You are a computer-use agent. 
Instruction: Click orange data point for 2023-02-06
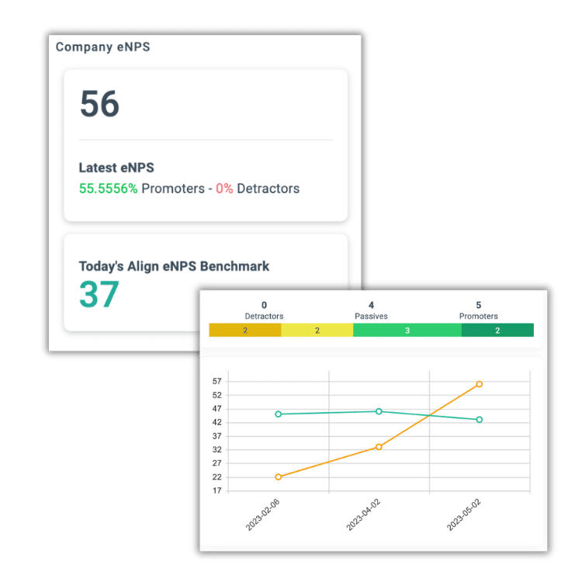[x=279, y=477]
